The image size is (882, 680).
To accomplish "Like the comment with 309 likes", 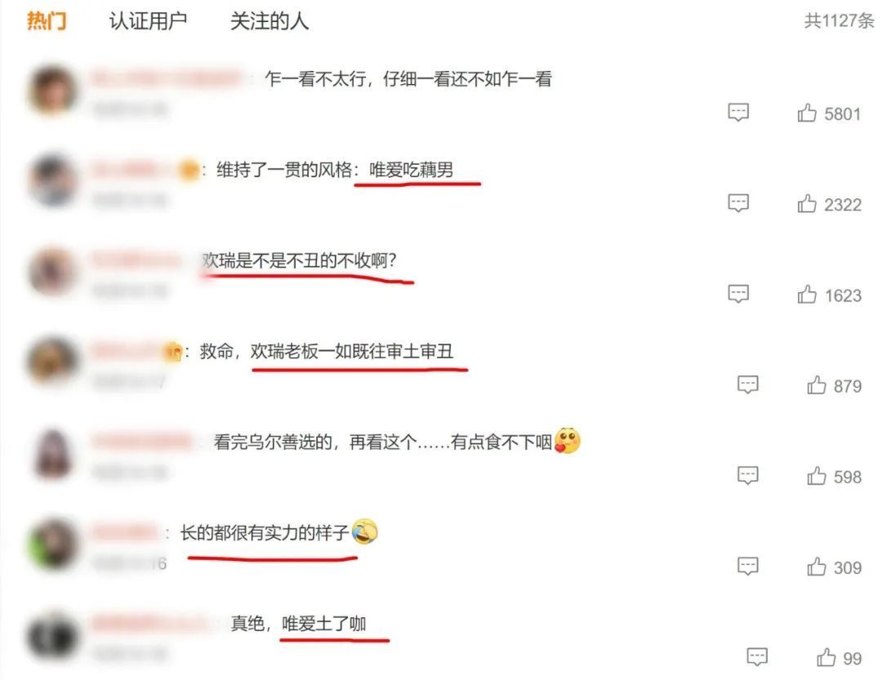I will [x=816, y=567].
